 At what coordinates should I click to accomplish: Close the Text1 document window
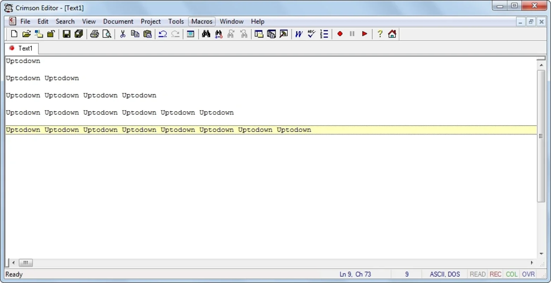pyautogui.click(x=541, y=22)
